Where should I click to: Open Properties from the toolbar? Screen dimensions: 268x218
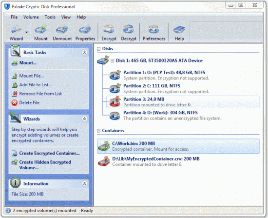pos(85,33)
